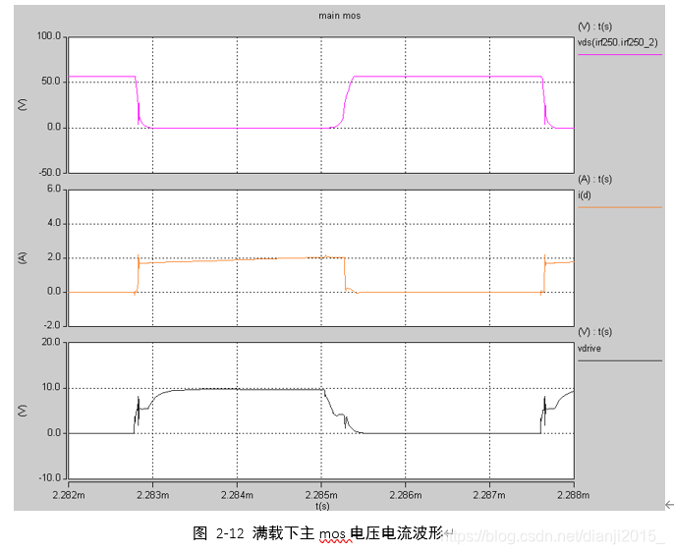Screen dimensions: 674x554
Task: Click the -2.0 tick on the current axis
Action: pyautogui.click(x=52, y=325)
